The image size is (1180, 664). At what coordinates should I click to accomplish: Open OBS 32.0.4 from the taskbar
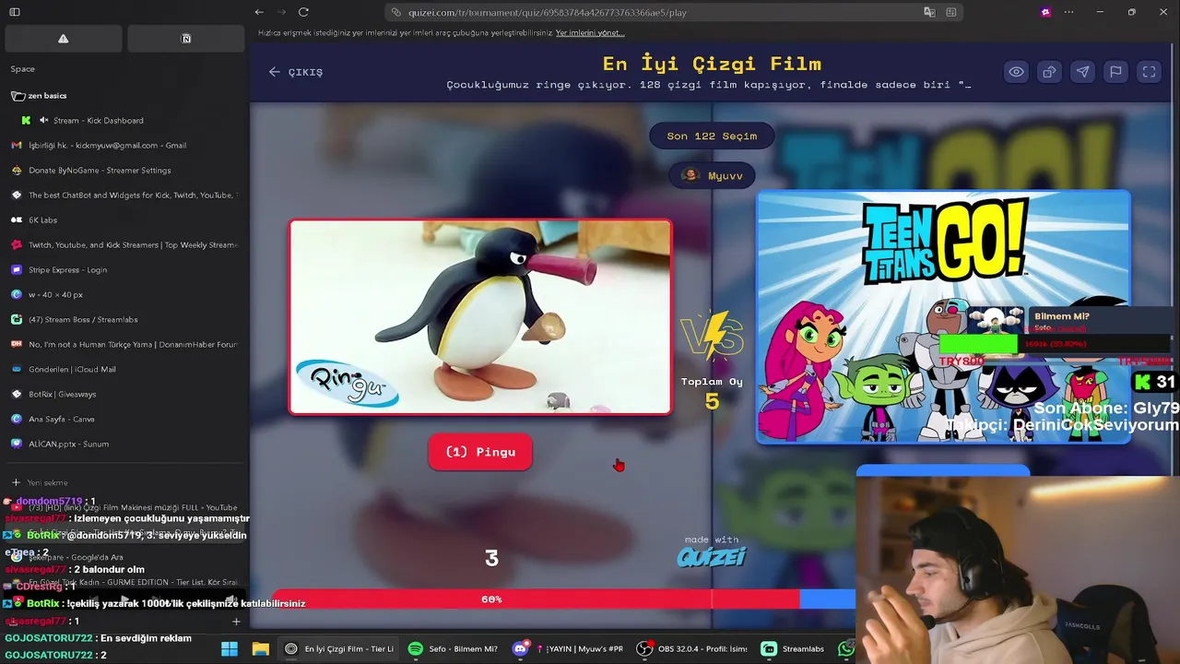coord(694,649)
